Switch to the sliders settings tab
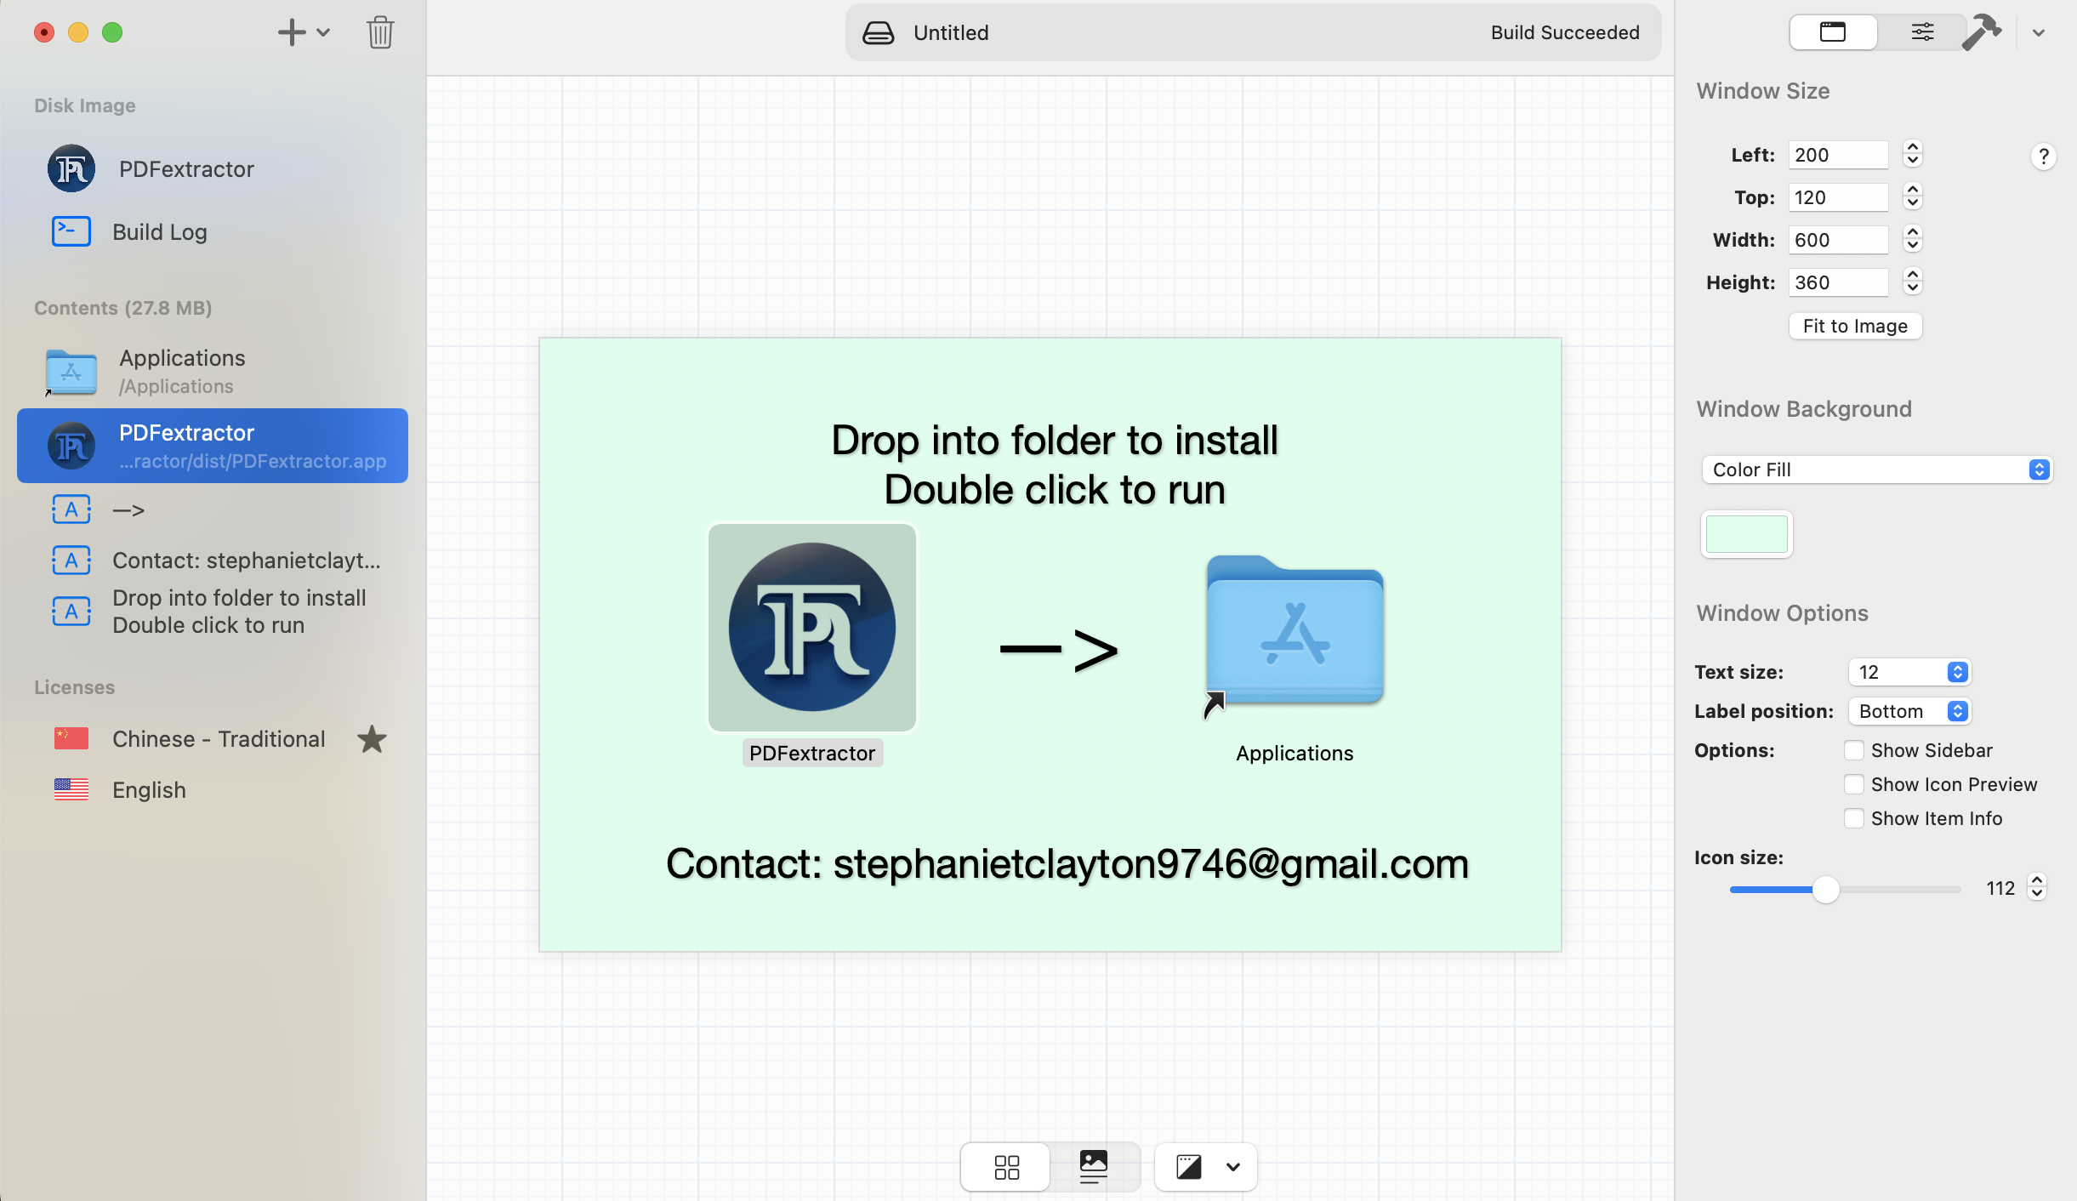 point(1922,32)
